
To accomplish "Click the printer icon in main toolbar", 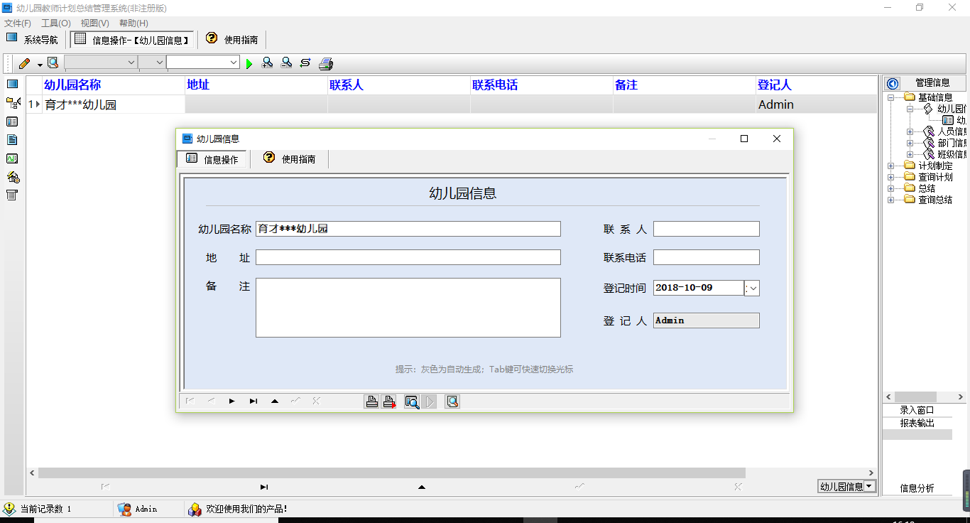I will pyautogui.click(x=326, y=64).
